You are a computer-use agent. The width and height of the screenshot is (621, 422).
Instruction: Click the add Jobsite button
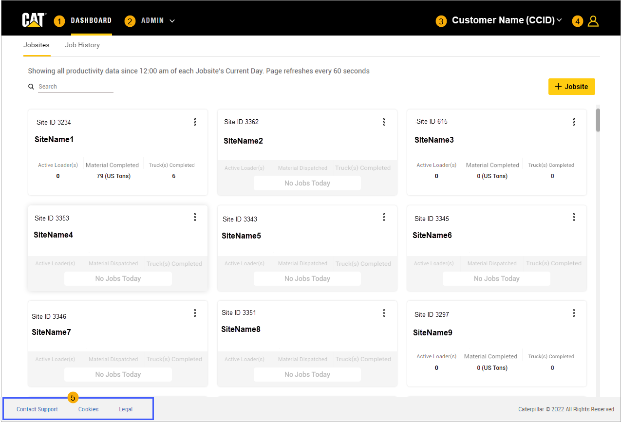point(571,87)
